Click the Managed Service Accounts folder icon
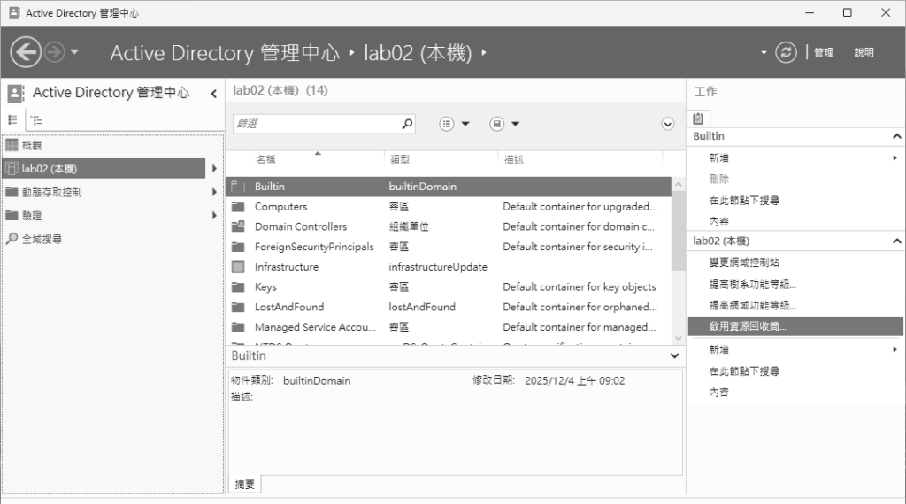Viewport: 906px width, 504px height. pyautogui.click(x=237, y=327)
